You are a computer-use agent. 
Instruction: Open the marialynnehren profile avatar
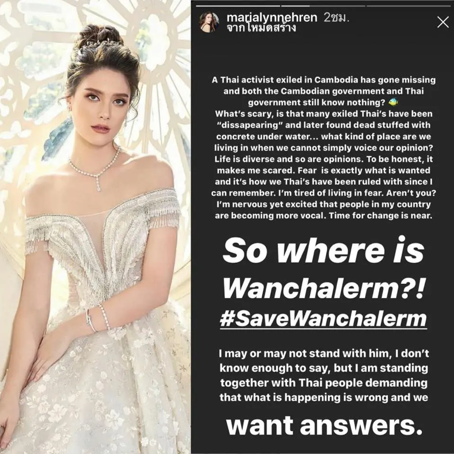(x=209, y=22)
